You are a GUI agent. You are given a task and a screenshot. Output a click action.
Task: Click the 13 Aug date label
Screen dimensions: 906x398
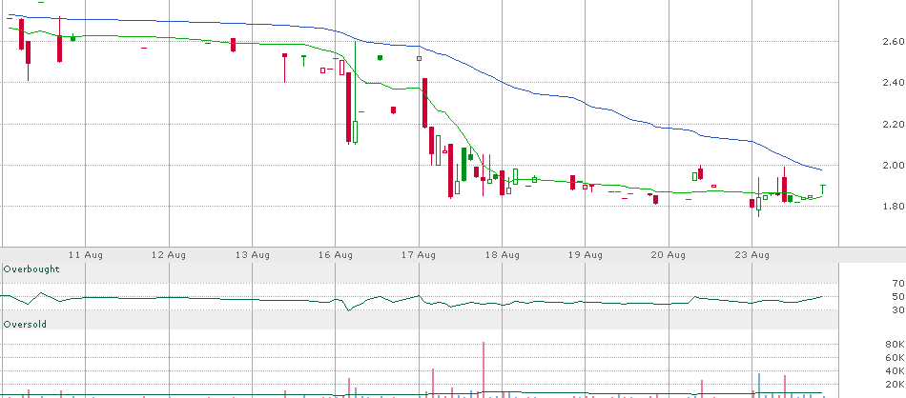[x=253, y=254]
